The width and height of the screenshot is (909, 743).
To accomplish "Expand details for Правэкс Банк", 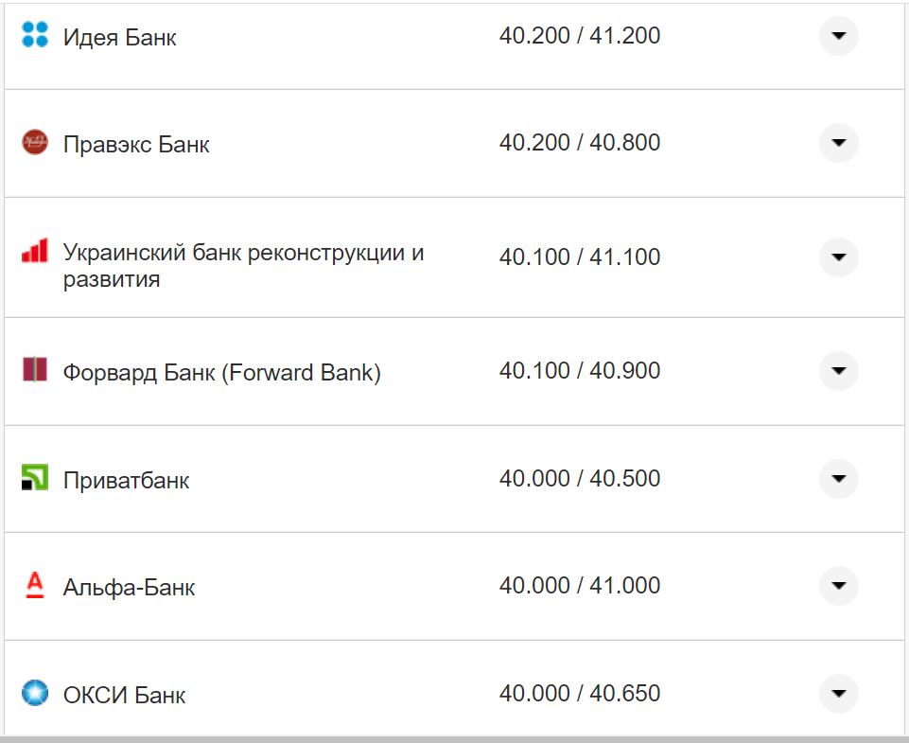I will pos(838,143).
